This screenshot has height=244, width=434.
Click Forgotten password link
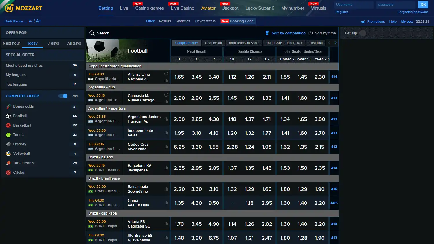413,12
